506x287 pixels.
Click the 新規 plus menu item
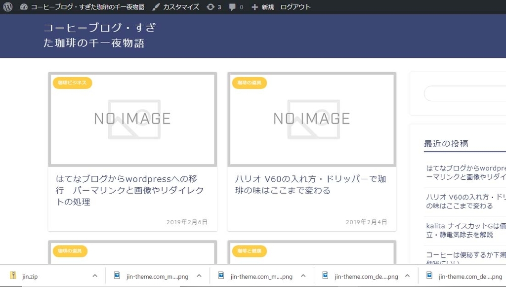click(263, 7)
